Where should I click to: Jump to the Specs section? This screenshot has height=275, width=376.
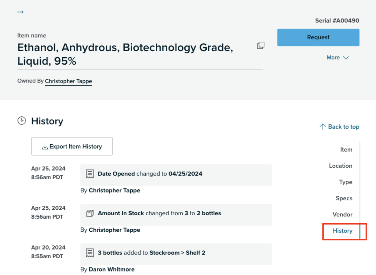click(x=344, y=198)
